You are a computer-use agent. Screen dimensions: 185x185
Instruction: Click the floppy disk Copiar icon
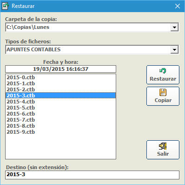coord(163,92)
